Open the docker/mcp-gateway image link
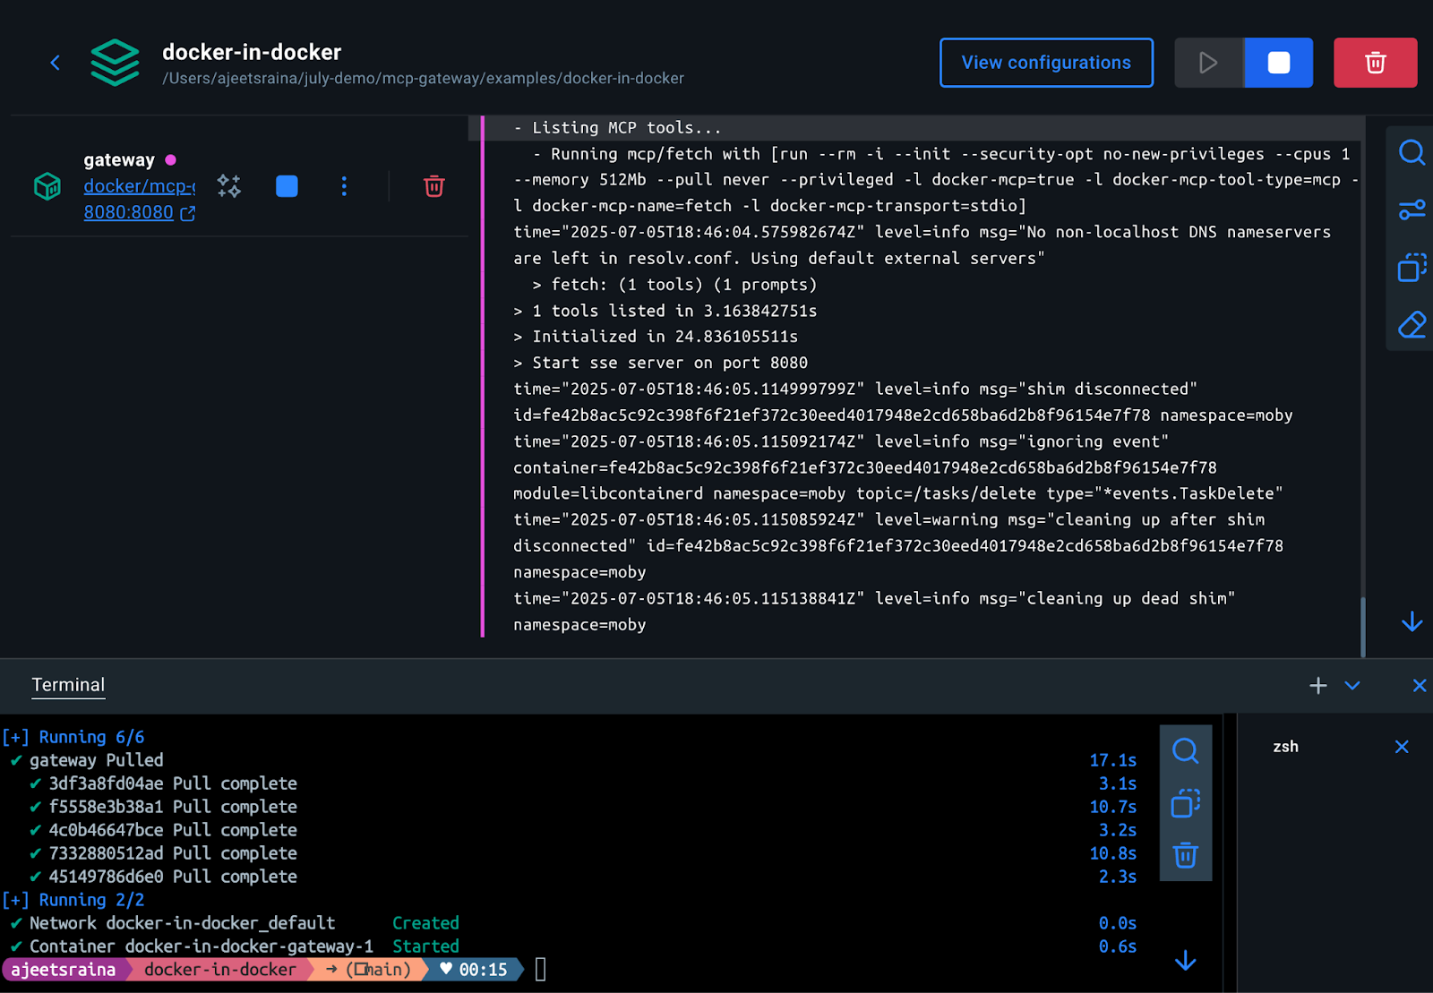 [x=139, y=186]
